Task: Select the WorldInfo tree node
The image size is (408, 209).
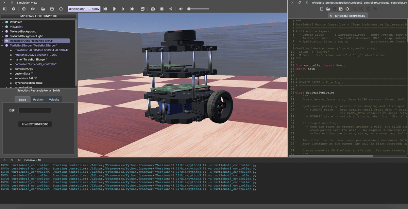Action: pyautogui.click(x=16, y=22)
